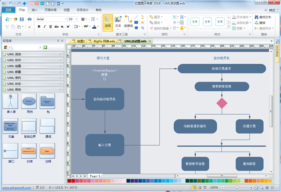
Task: Open the www.edrawsoft.com link
Action: coord(16,187)
